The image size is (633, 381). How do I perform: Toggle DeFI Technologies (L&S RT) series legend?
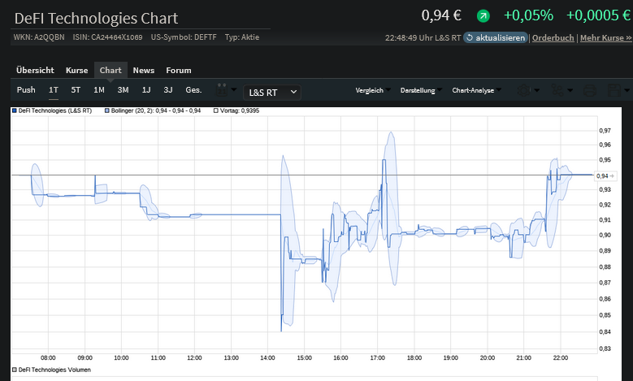pyautogui.click(x=14, y=110)
